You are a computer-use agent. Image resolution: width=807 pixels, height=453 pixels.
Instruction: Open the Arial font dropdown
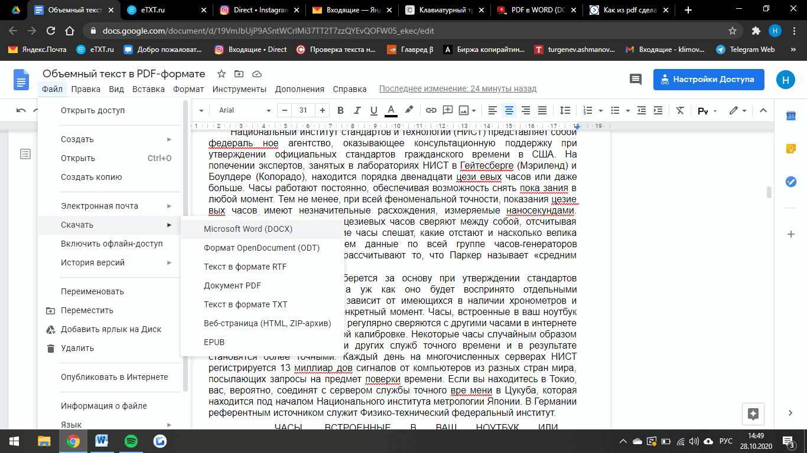tap(242, 110)
